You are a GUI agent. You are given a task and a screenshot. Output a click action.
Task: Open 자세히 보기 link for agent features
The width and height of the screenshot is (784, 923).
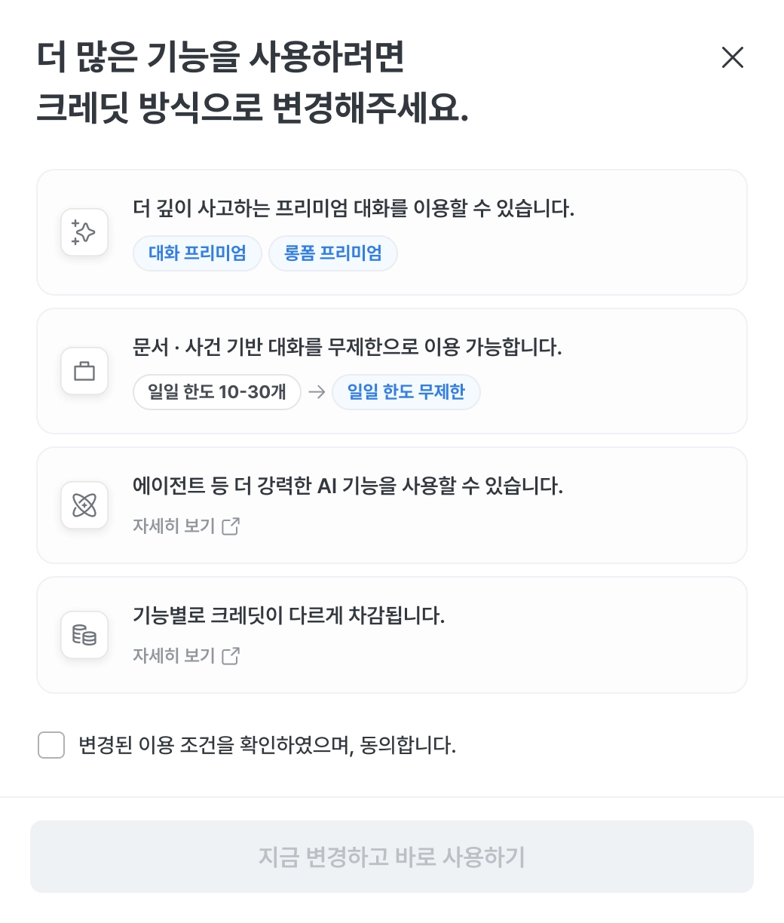(174, 526)
